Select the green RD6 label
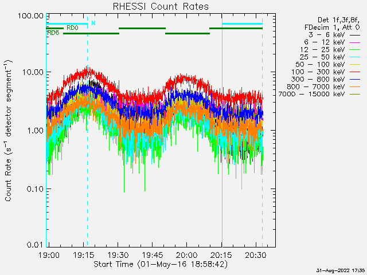367x275 pixels. coord(53,33)
